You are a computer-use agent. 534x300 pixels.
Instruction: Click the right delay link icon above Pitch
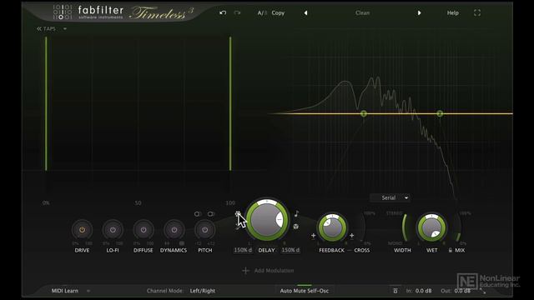click(211, 214)
